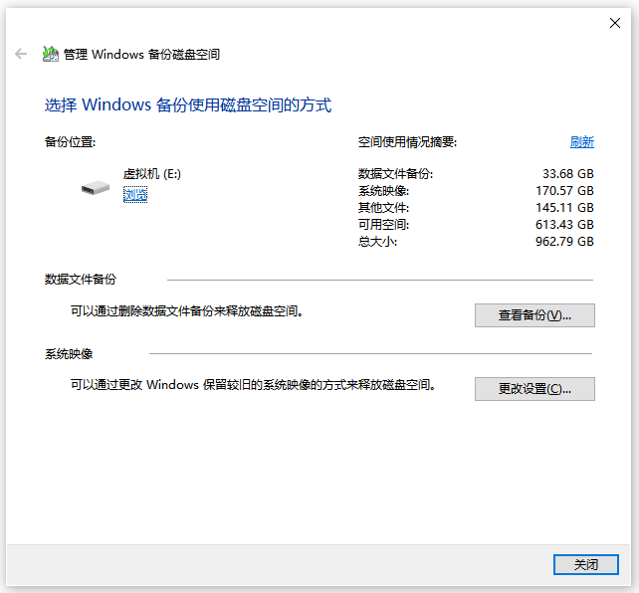The image size is (639, 593).
Task: Click the 170.57 GB value
Action: [564, 191]
